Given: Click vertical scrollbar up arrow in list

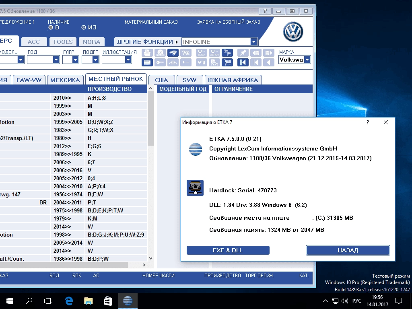Looking at the screenshot, I should [x=150, y=88].
